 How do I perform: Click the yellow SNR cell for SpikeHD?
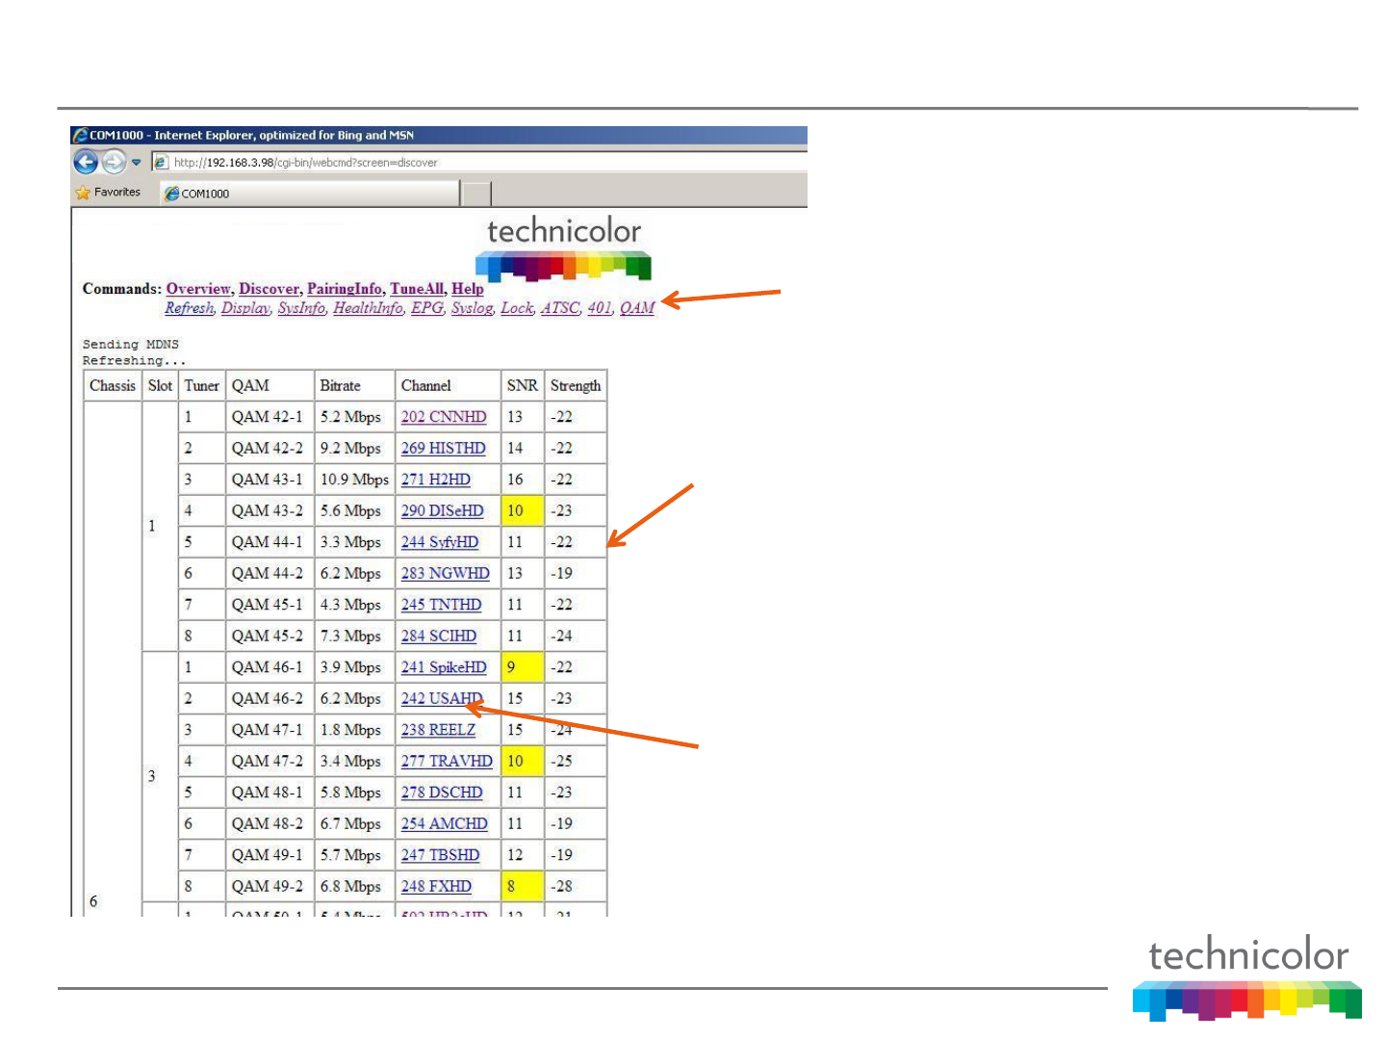pyautogui.click(x=523, y=667)
